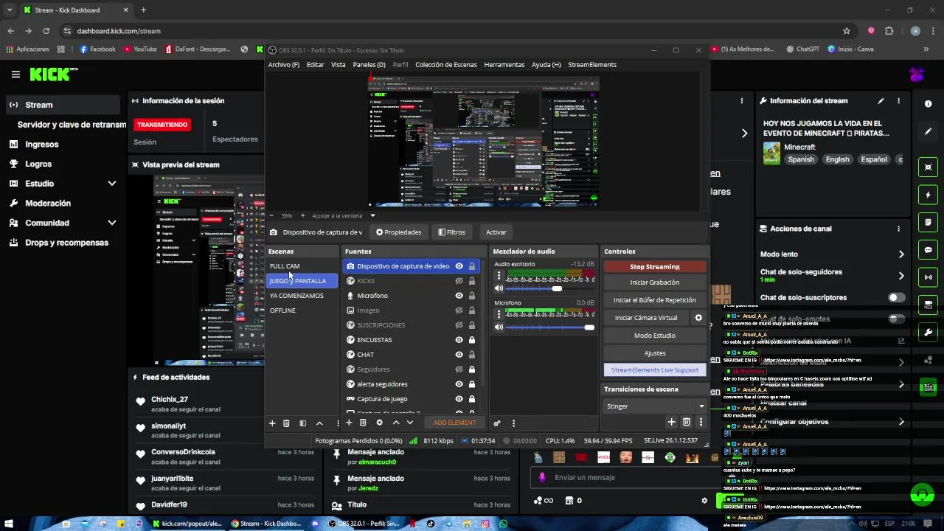The height and width of the screenshot is (531, 944).
Task: Unlock the alerta seguidores source
Action: [472, 384]
